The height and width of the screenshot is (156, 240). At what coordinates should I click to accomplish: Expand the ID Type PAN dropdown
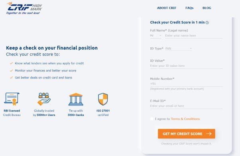pyautogui.click(x=179, y=49)
